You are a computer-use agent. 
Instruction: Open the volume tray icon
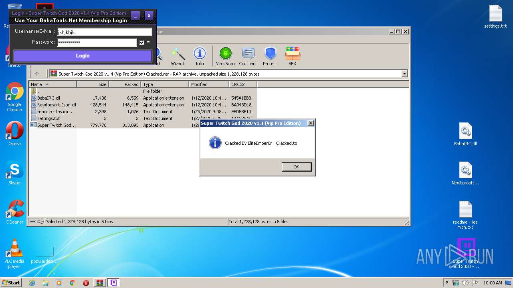[x=465, y=283]
